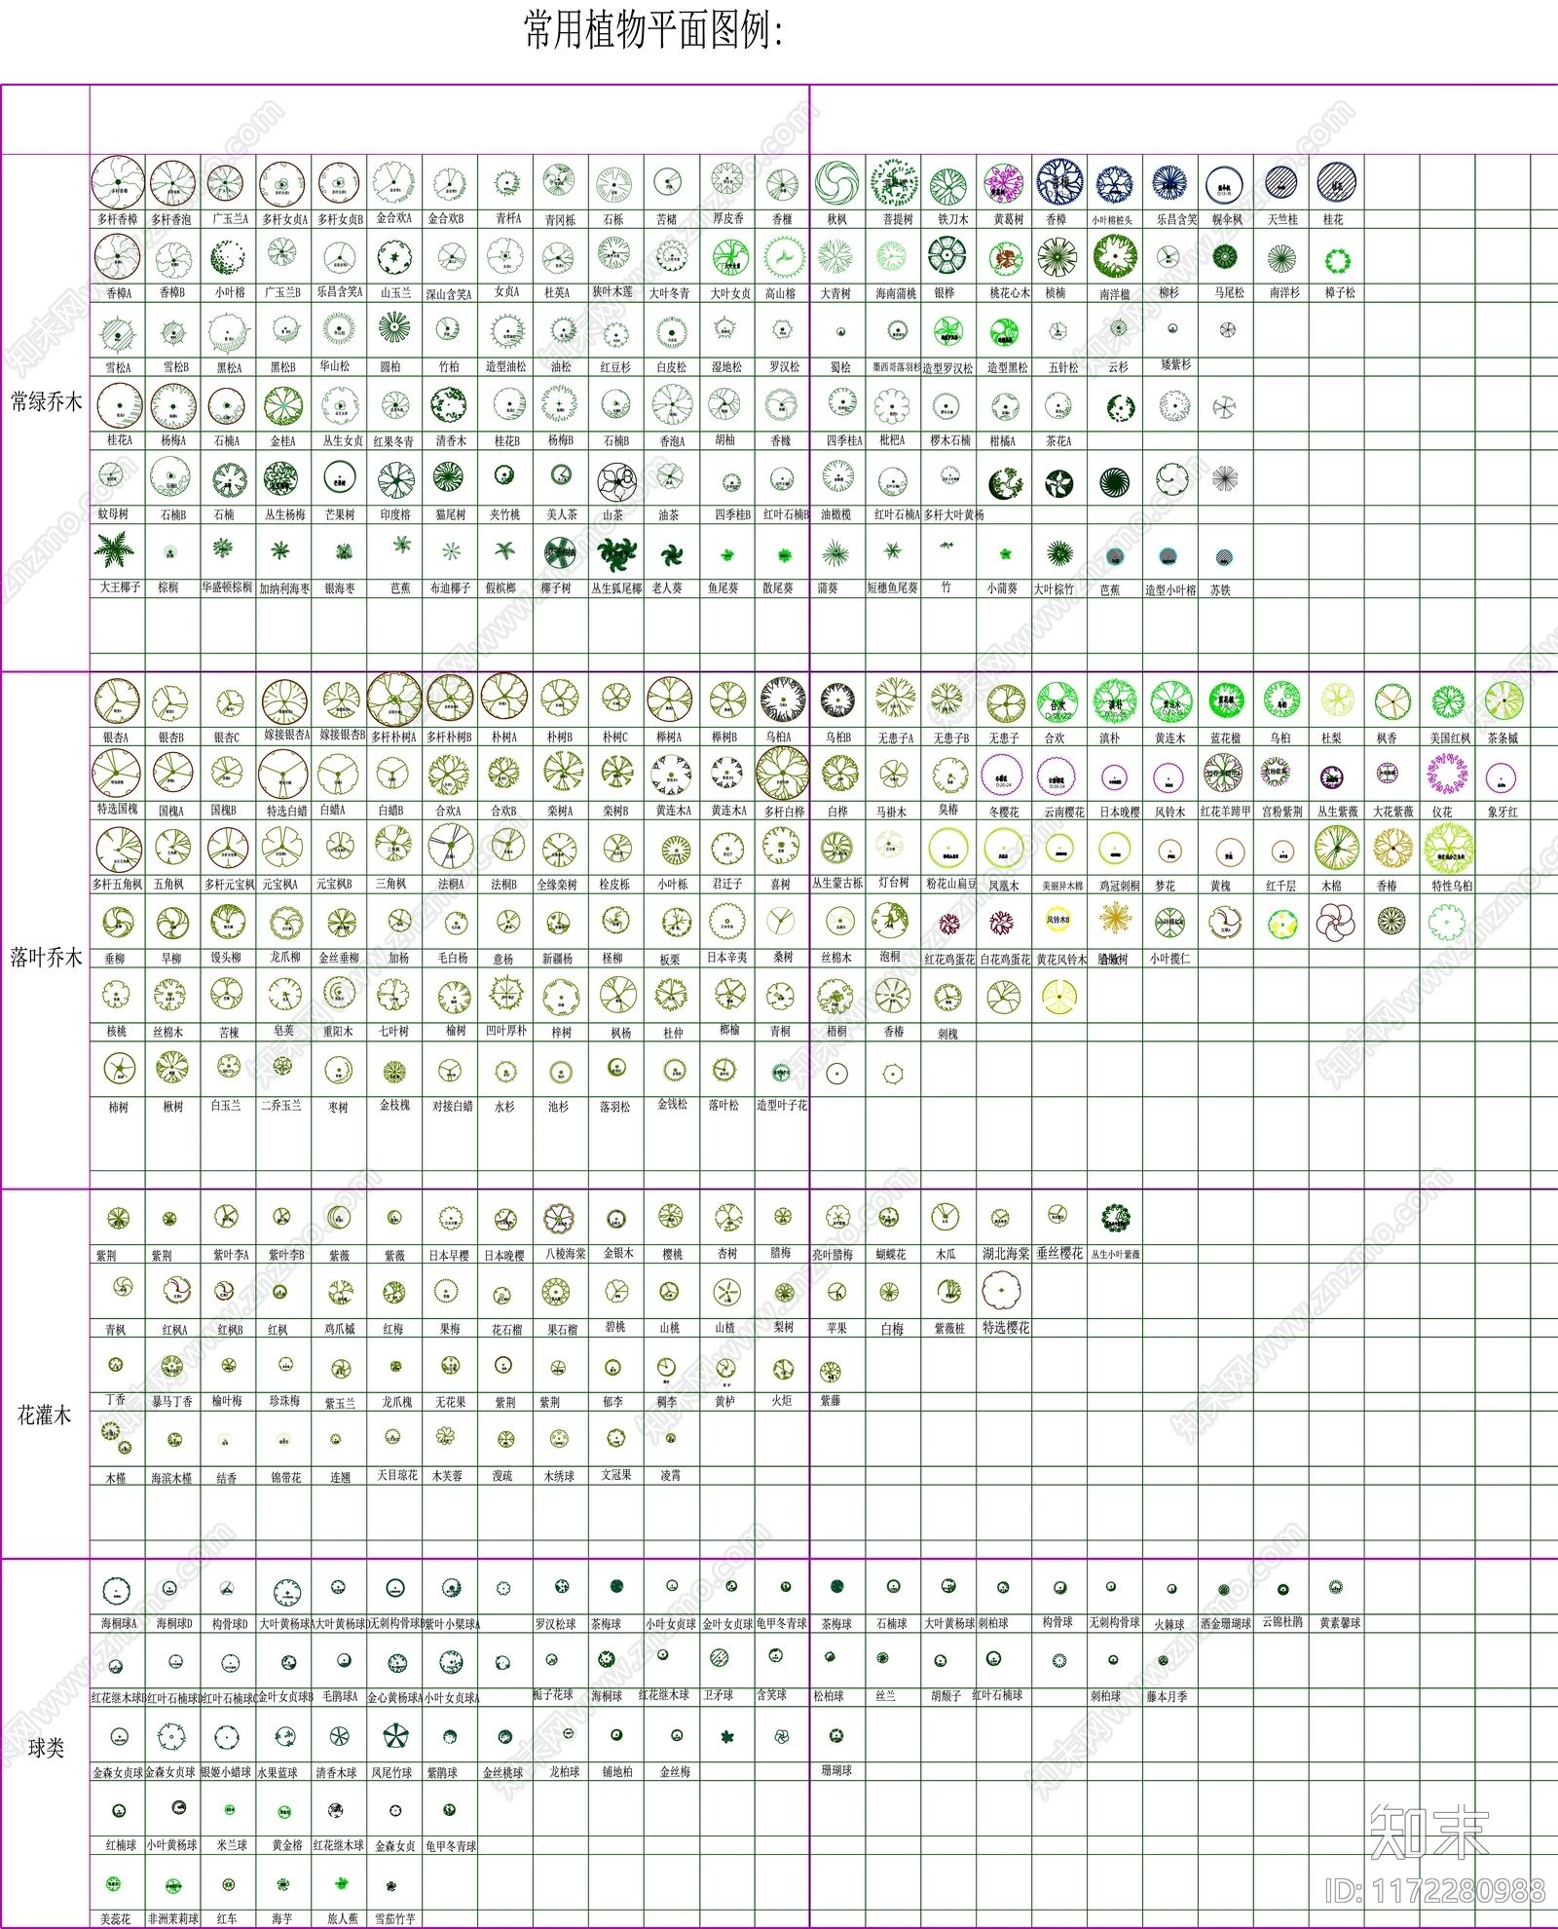Select the 南洋楹 tree symbol
Viewport: 1558px width, 1929px height.
pyautogui.click(x=1115, y=256)
